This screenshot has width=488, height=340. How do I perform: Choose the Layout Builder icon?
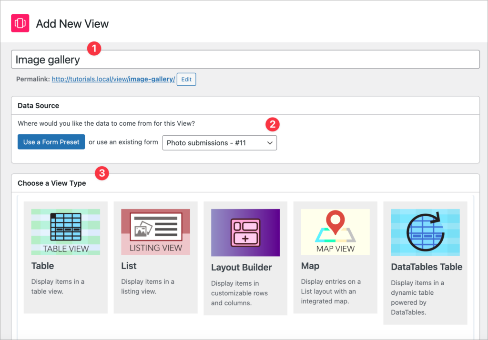point(245,233)
